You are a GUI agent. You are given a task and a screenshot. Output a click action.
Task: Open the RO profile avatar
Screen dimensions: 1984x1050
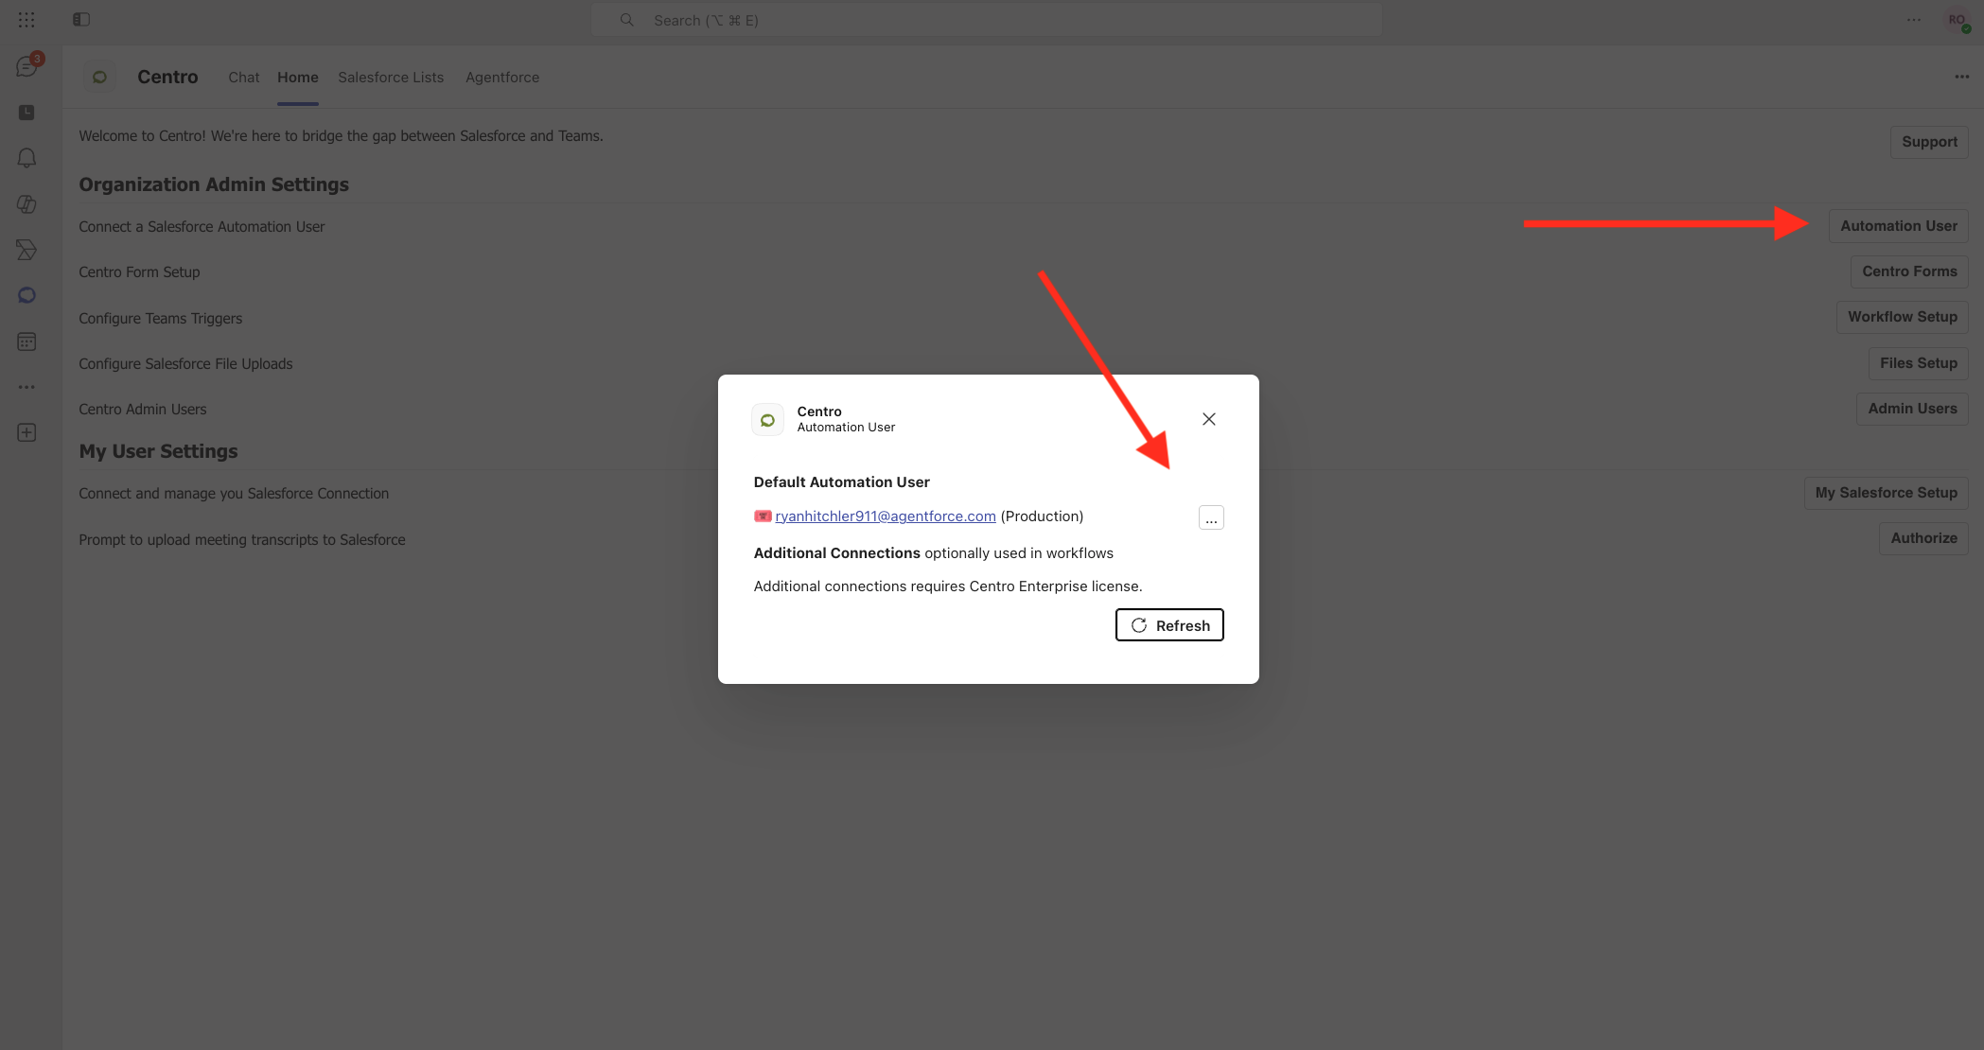[1958, 20]
